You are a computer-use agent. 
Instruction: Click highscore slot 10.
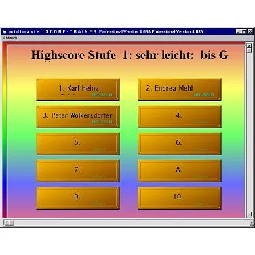pos(180,198)
